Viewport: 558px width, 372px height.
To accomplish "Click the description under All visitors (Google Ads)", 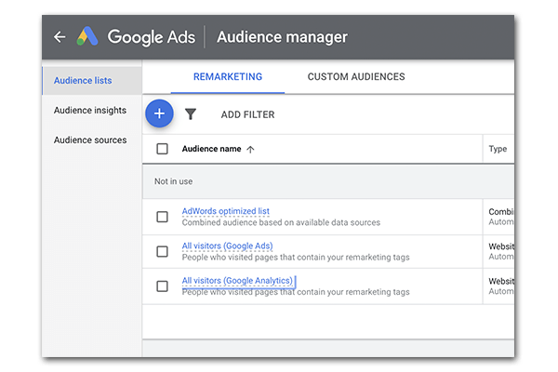I will 296,257.
